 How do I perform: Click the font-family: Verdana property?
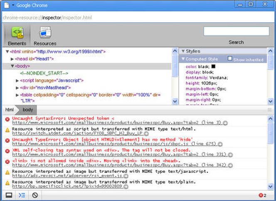coord(207,78)
